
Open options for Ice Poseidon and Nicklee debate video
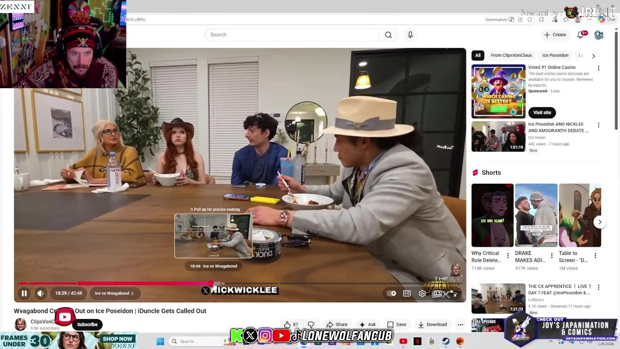[x=599, y=125]
